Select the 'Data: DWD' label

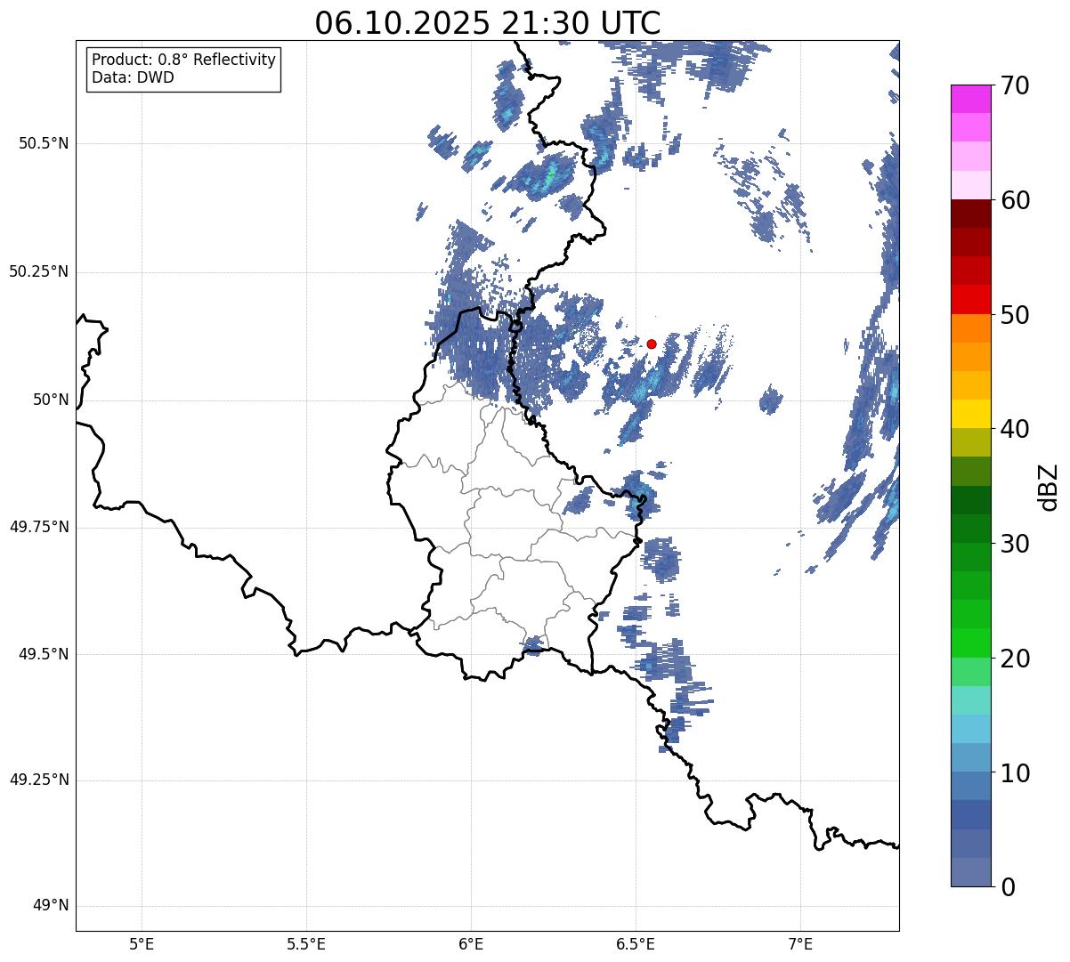tap(133, 77)
